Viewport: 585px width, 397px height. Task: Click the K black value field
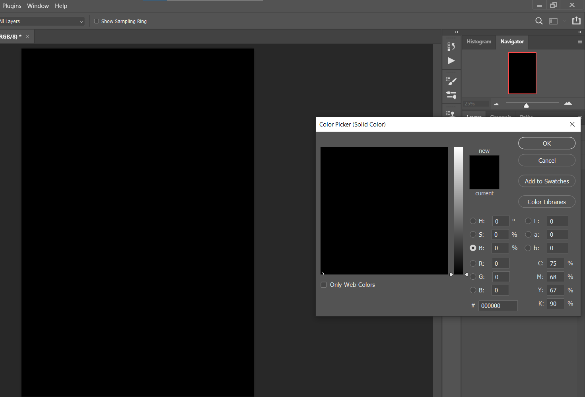pyautogui.click(x=555, y=304)
